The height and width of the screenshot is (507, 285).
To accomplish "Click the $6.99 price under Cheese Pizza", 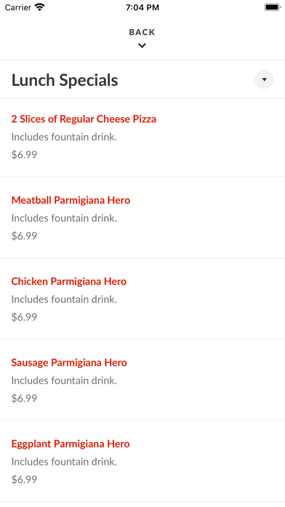I will tap(24, 154).
